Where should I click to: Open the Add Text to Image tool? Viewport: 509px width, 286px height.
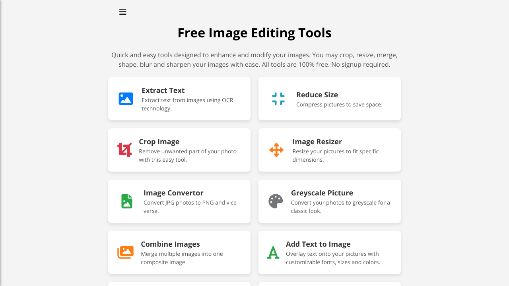[x=329, y=252]
